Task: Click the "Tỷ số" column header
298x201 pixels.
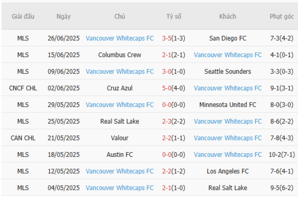Action: pos(173,17)
